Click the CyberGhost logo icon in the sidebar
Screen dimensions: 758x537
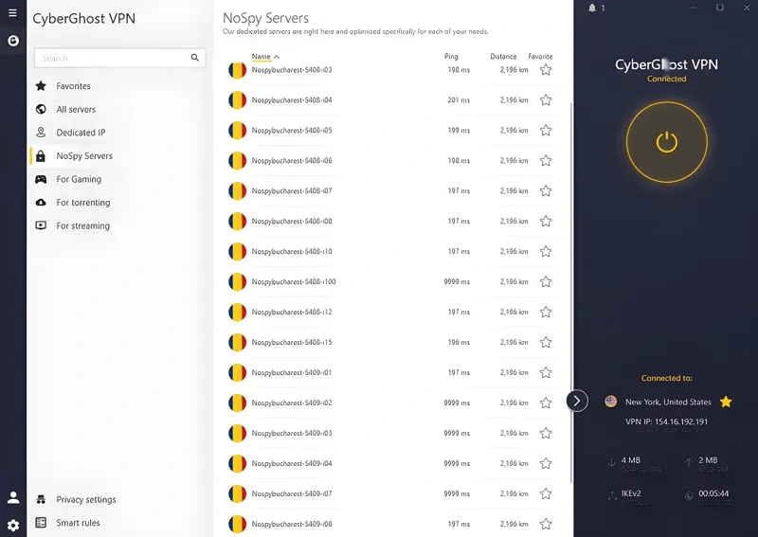12,41
